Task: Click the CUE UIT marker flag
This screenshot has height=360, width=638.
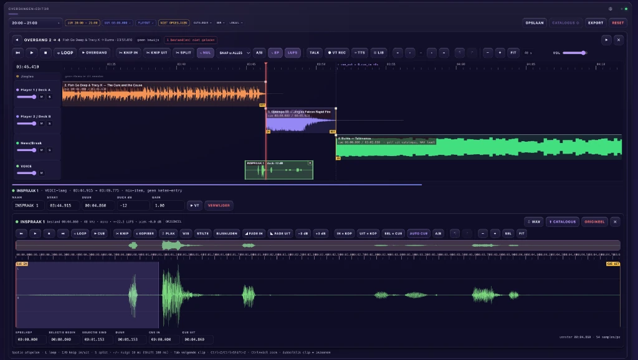Action: 613,264
